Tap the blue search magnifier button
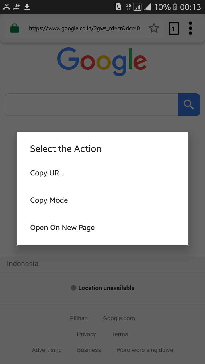The image size is (205, 364). 189,105
